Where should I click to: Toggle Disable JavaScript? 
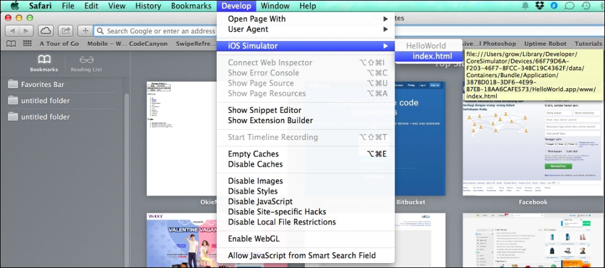point(306,202)
